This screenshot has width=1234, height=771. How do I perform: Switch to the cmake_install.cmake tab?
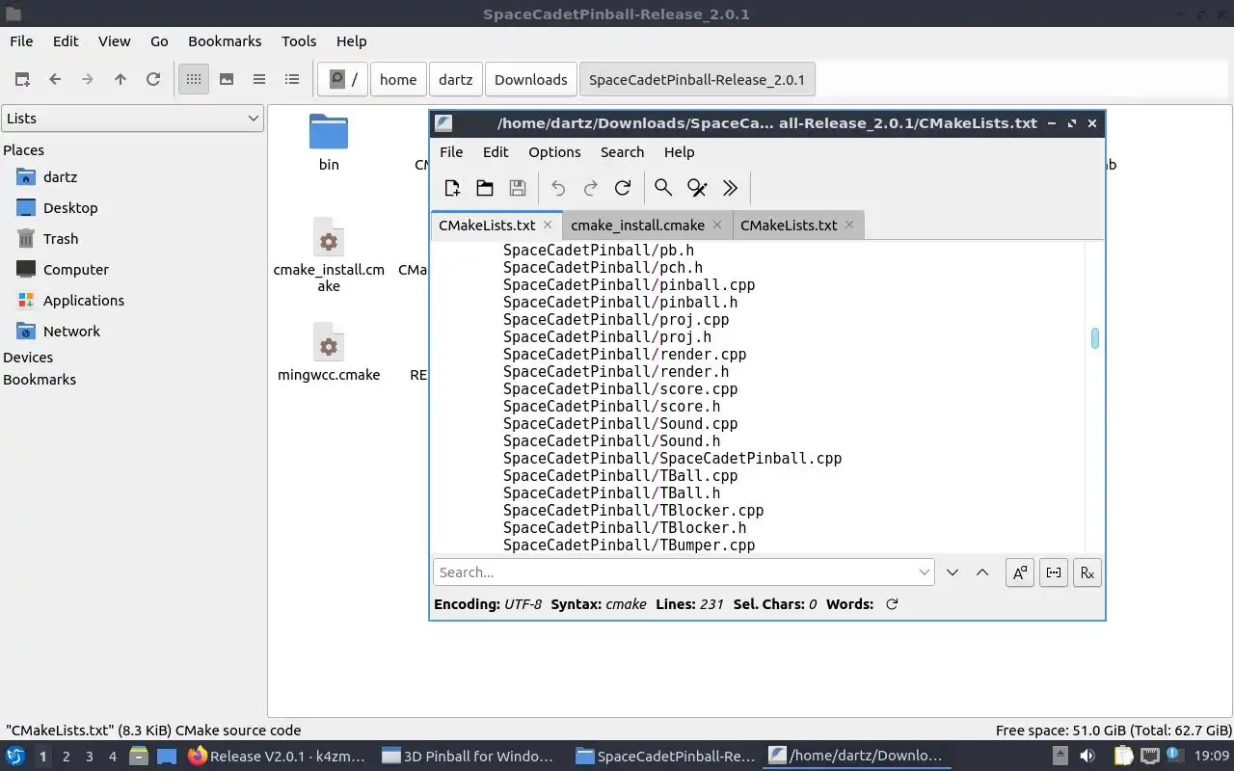pyautogui.click(x=637, y=226)
